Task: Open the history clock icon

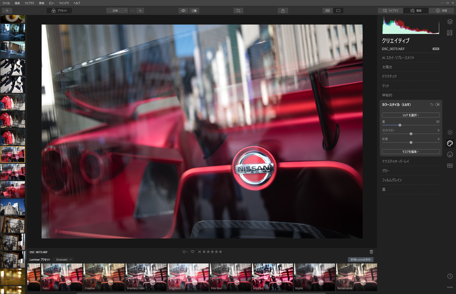Action: pyautogui.click(x=450, y=276)
